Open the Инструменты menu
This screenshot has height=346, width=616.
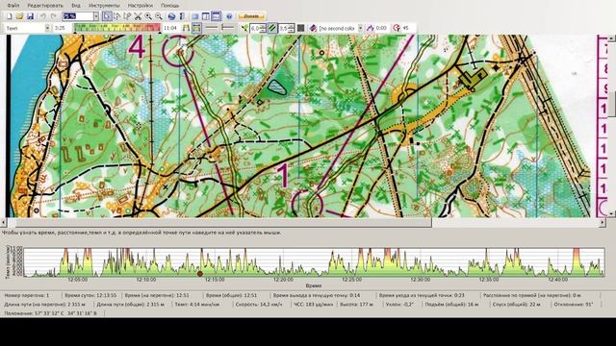104,6
